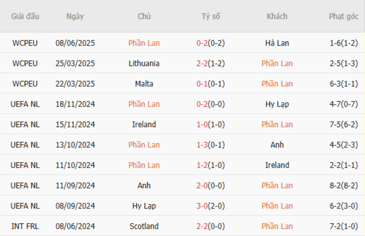Click the INT FRL league label
The image size is (365, 236).
pyautogui.click(x=25, y=226)
